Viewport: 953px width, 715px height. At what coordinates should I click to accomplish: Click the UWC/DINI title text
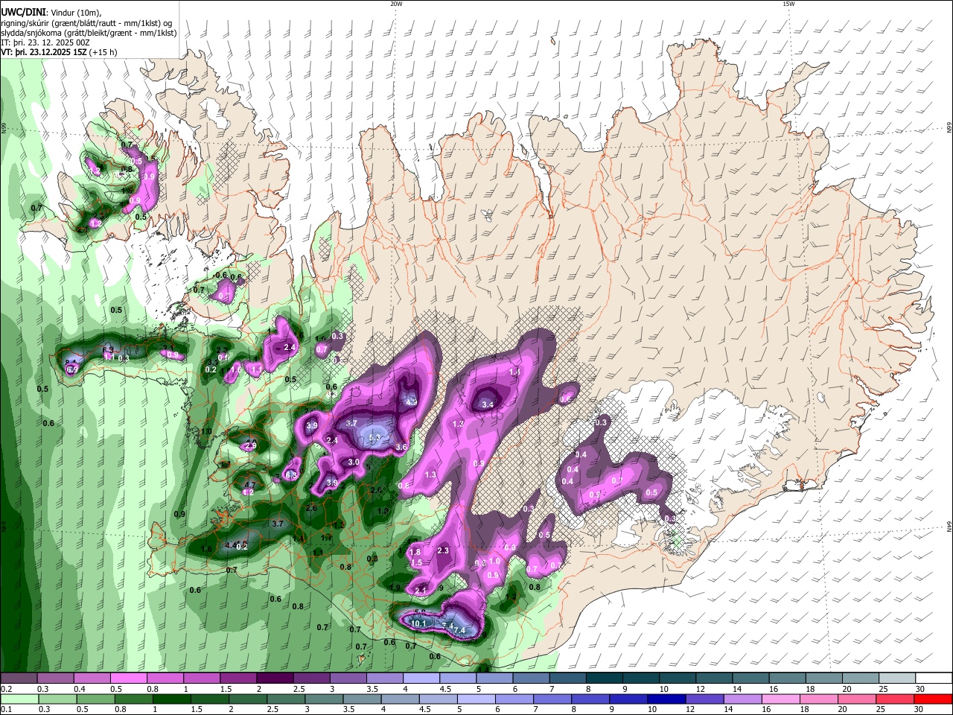pyautogui.click(x=22, y=11)
